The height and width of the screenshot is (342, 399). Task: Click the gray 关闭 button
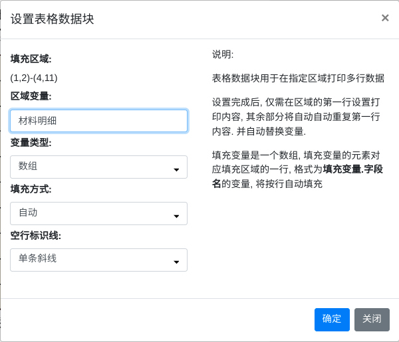pyautogui.click(x=372, y=319)
